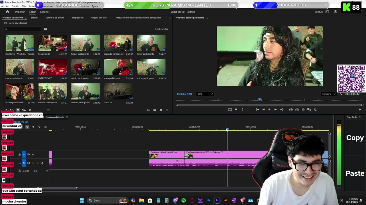Open the sort icons menu
This screenshot has height=205, width=366.
(48, 110)
